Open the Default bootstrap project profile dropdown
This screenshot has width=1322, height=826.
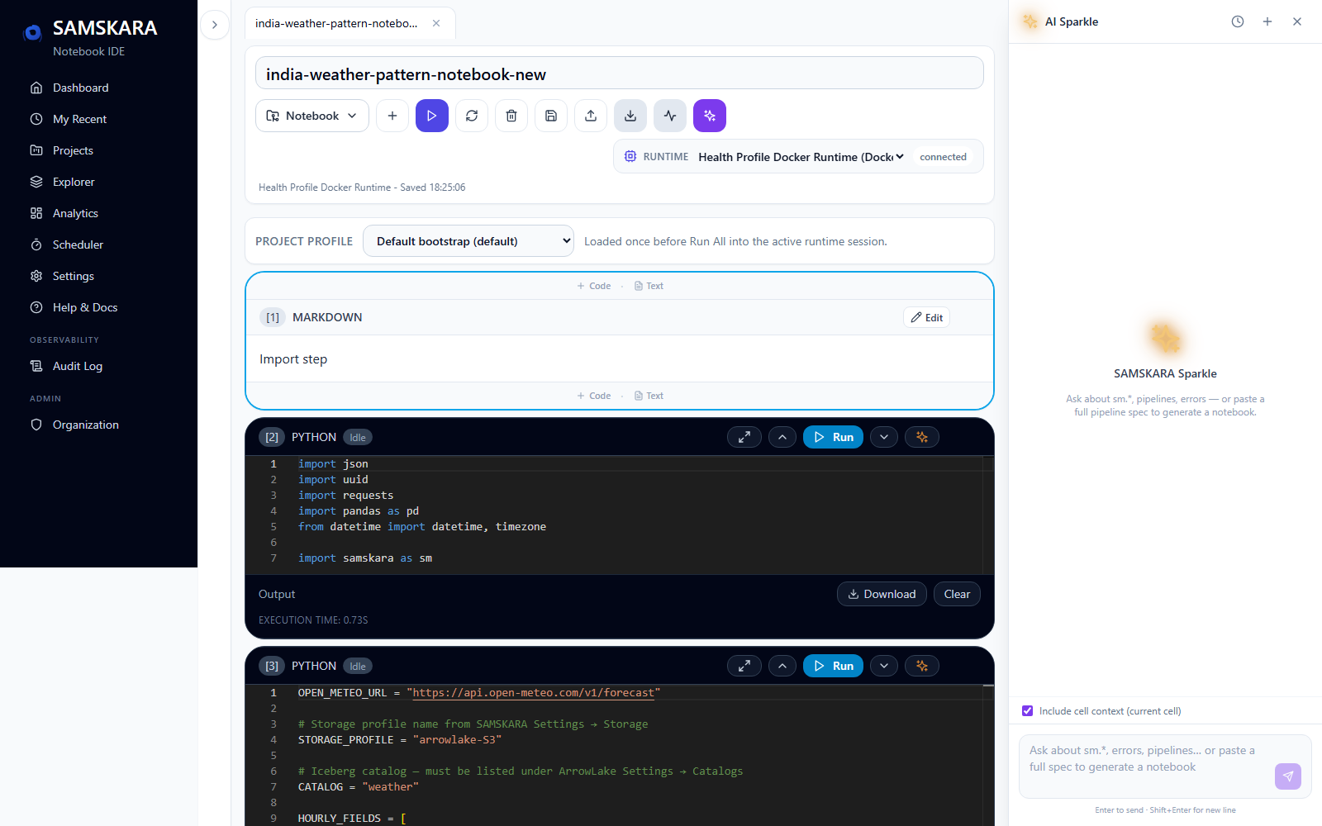pyautogui.click(x=468, y=241)
